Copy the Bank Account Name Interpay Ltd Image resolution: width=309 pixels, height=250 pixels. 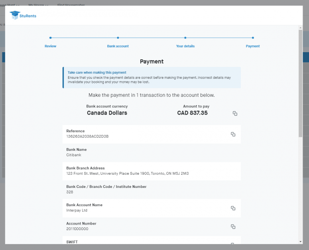[x=233, y=208]
